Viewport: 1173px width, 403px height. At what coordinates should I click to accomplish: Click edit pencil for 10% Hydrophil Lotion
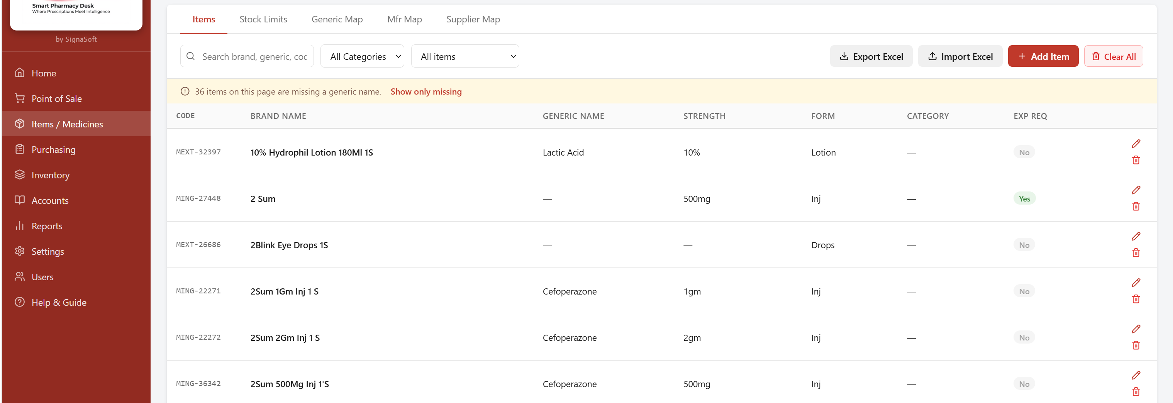click(1136, 144)
